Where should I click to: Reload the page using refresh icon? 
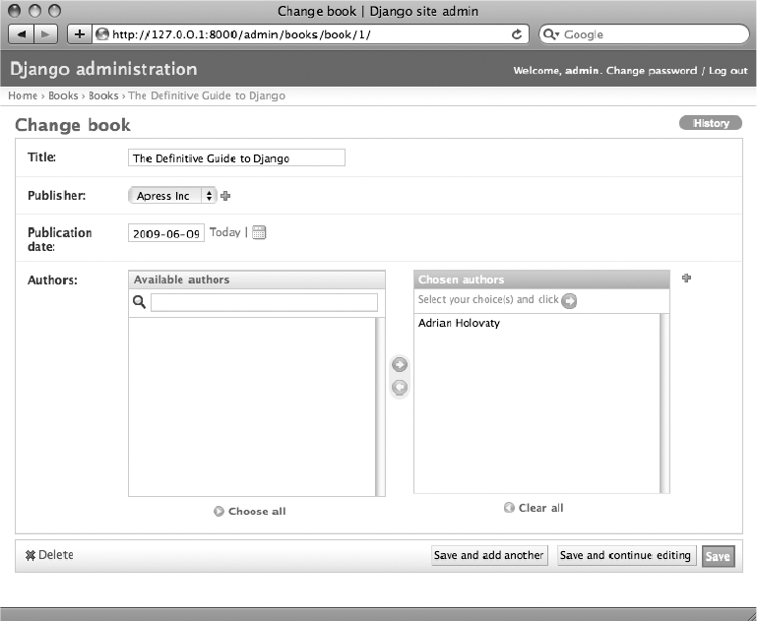[x=516, y=34]
